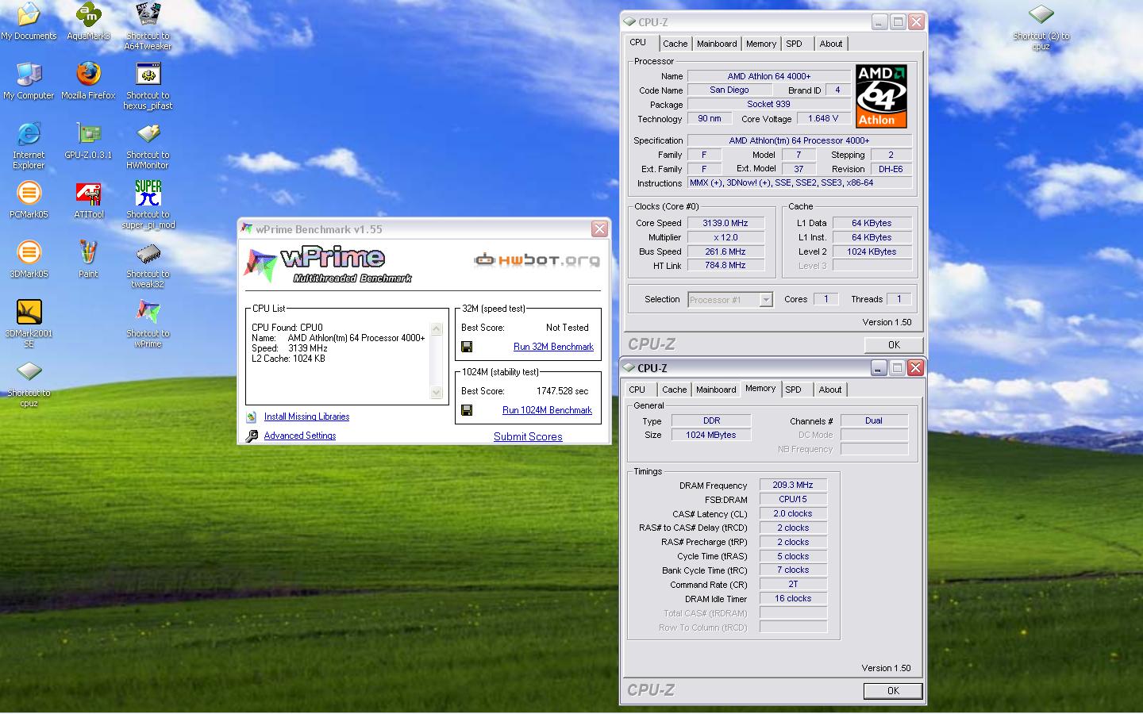
Task: Switch to Mainboard tab in upper CPU-Z window
Action: click(717, 44)
